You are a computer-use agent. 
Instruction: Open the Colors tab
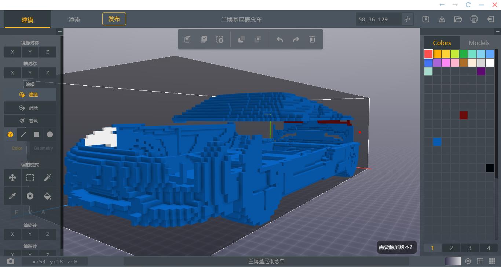point(442,43)
